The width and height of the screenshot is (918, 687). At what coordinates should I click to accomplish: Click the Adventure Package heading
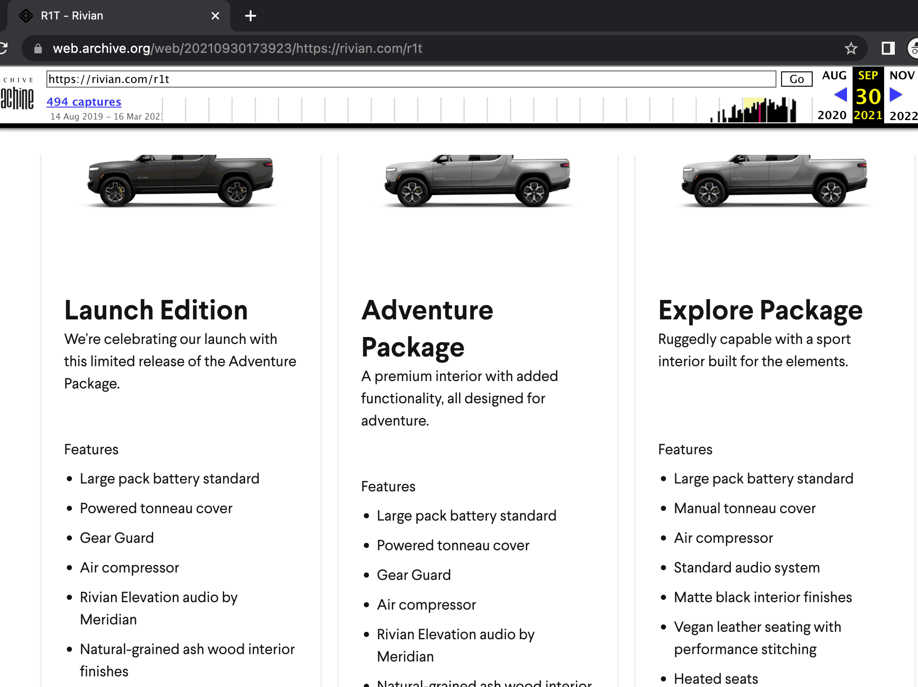(x=427, y=329)
